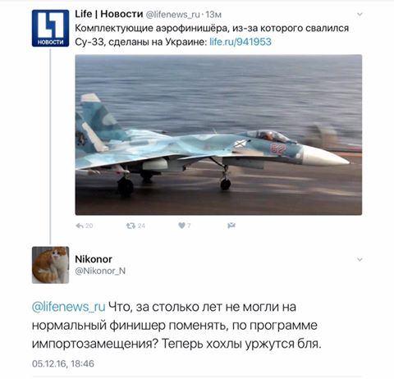Open the life.ru/941953 link
The image size is (394, 379).
pos(241,42)
